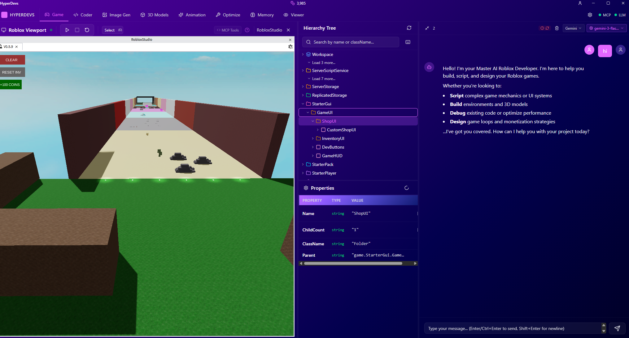Image resolution: width=629 pixels, height=338 pixels.
Task: Start play test with the Play icon
Action: (67, 30)
